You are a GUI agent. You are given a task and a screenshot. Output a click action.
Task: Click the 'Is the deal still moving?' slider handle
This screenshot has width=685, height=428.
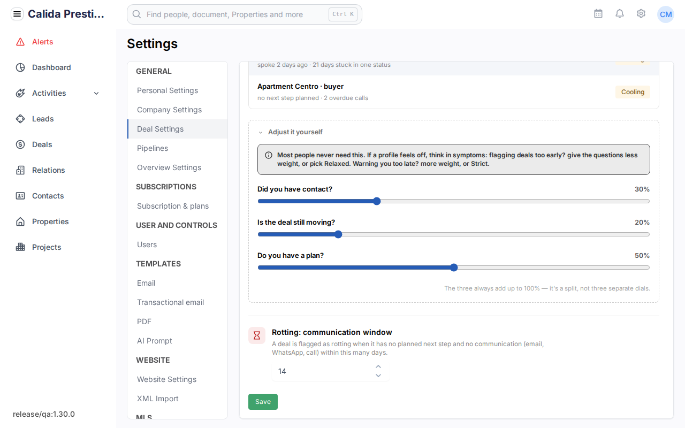point(338,234)
